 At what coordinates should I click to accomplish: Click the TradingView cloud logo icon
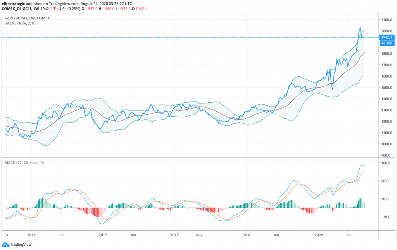pos(5,245)
